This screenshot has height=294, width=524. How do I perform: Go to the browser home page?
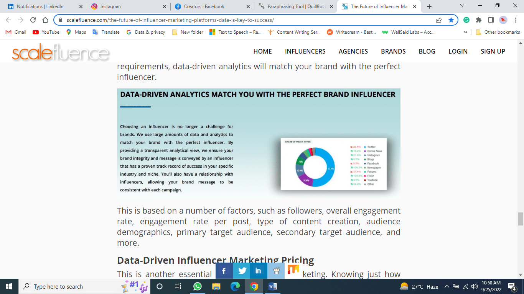[x=45, y=20]
